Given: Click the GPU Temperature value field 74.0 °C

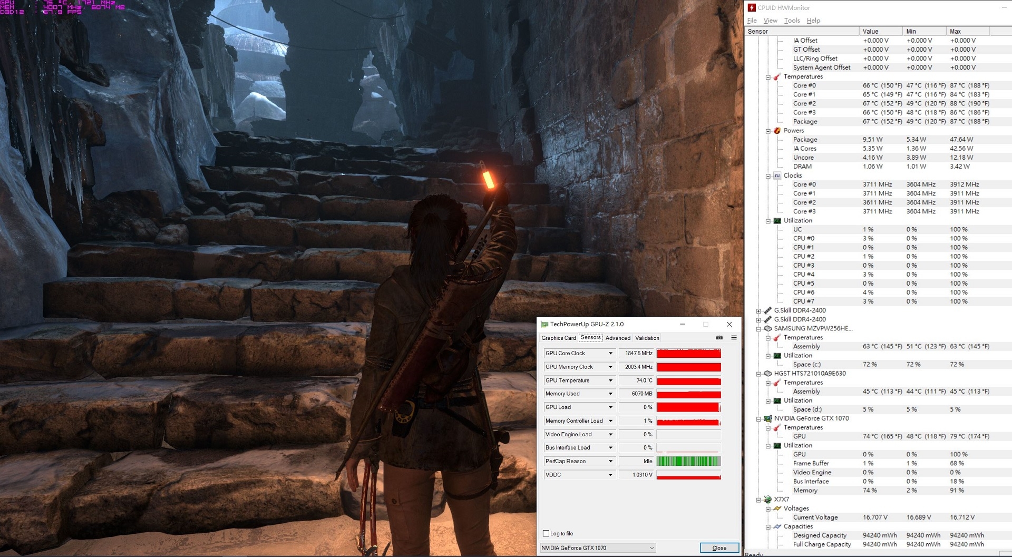Looking at the screenshot, I should pos(636,380).
